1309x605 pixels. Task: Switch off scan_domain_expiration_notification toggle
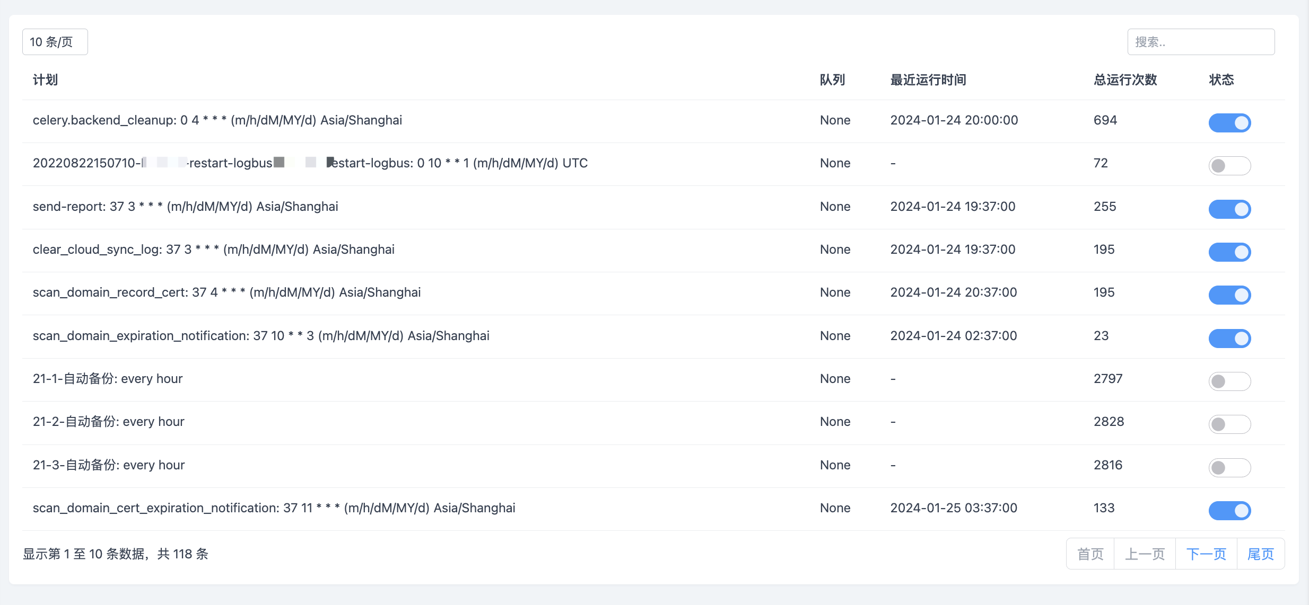click(1229, 339)
